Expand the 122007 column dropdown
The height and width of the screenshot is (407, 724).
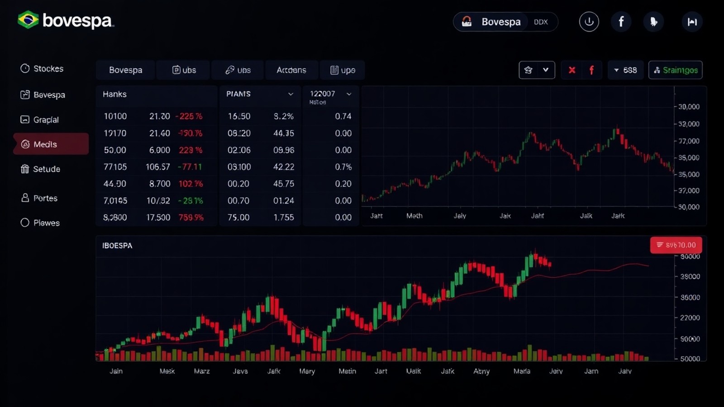349,94
